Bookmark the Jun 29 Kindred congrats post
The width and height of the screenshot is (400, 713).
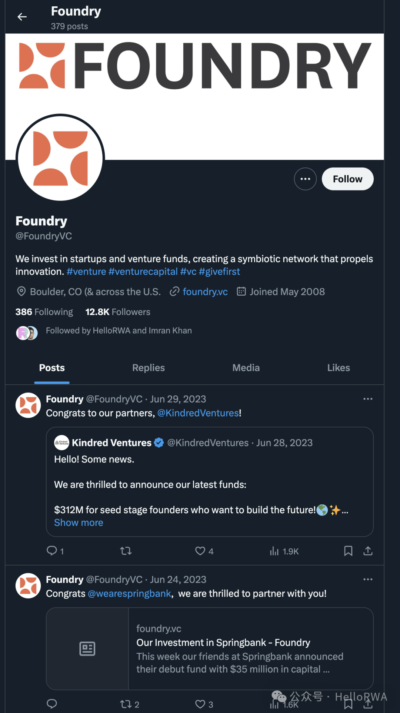pyautogui.click(x=348, y=551)
